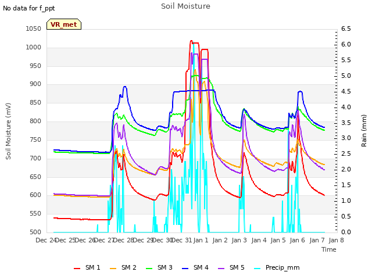Click the Jan 6 date tick label
This screenshot has height=279, width=372.
(297, 240)
